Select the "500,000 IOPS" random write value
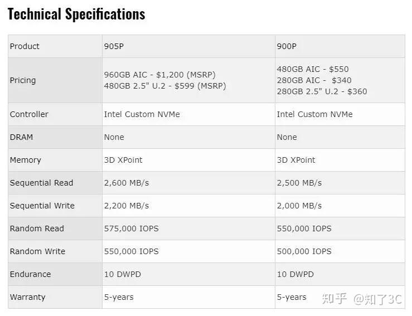The image size is (412, 316). [304, 251]
